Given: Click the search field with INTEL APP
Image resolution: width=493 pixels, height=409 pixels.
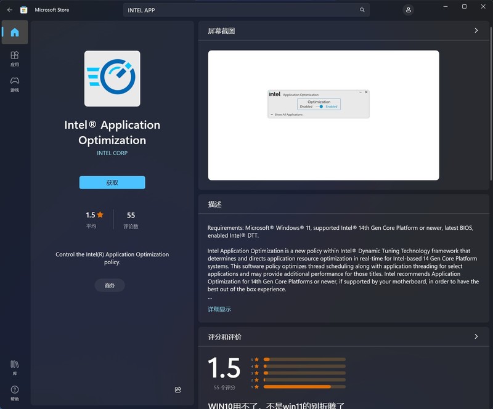Looking at the screenshot, I should coord(246,10).
